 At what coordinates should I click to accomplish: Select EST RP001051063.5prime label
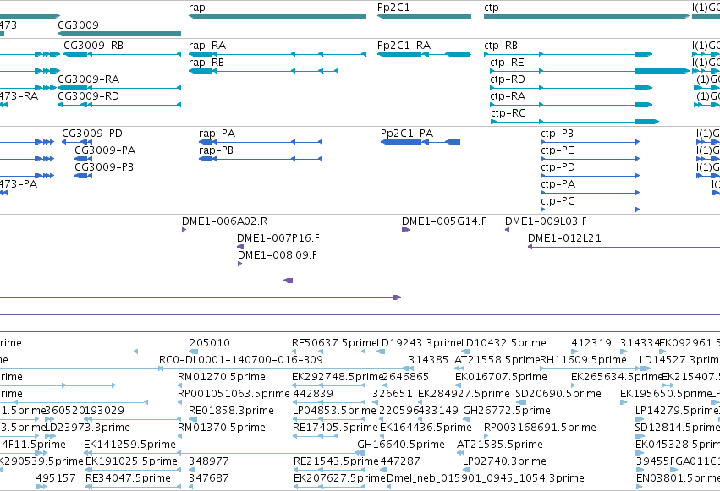[234, 394]
